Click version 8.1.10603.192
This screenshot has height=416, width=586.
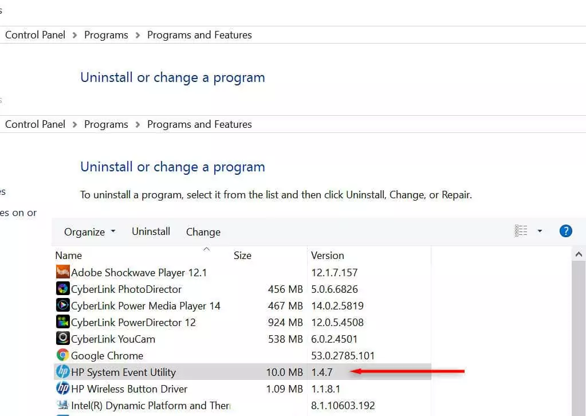(x=343, y=406)
